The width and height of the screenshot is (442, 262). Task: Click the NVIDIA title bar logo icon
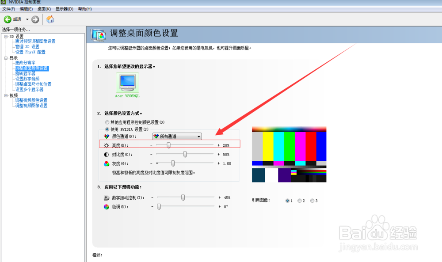coord(3,2)
